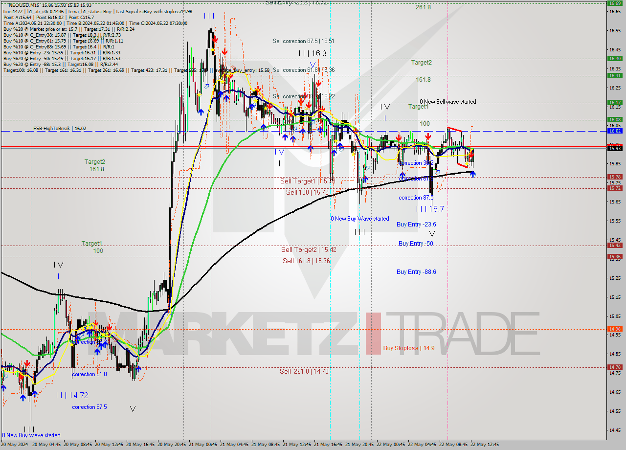Click the orange 14.98 price tag on axis
Image resolution: width=626 pixels, height=450 pixels.
[x=614, y=329]
